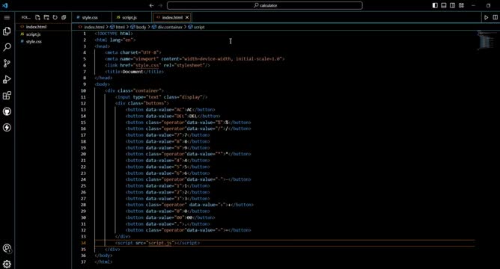Screen dimensions: 500x269
Task: Open the Source Control view
Action: [x=7, y=64]
